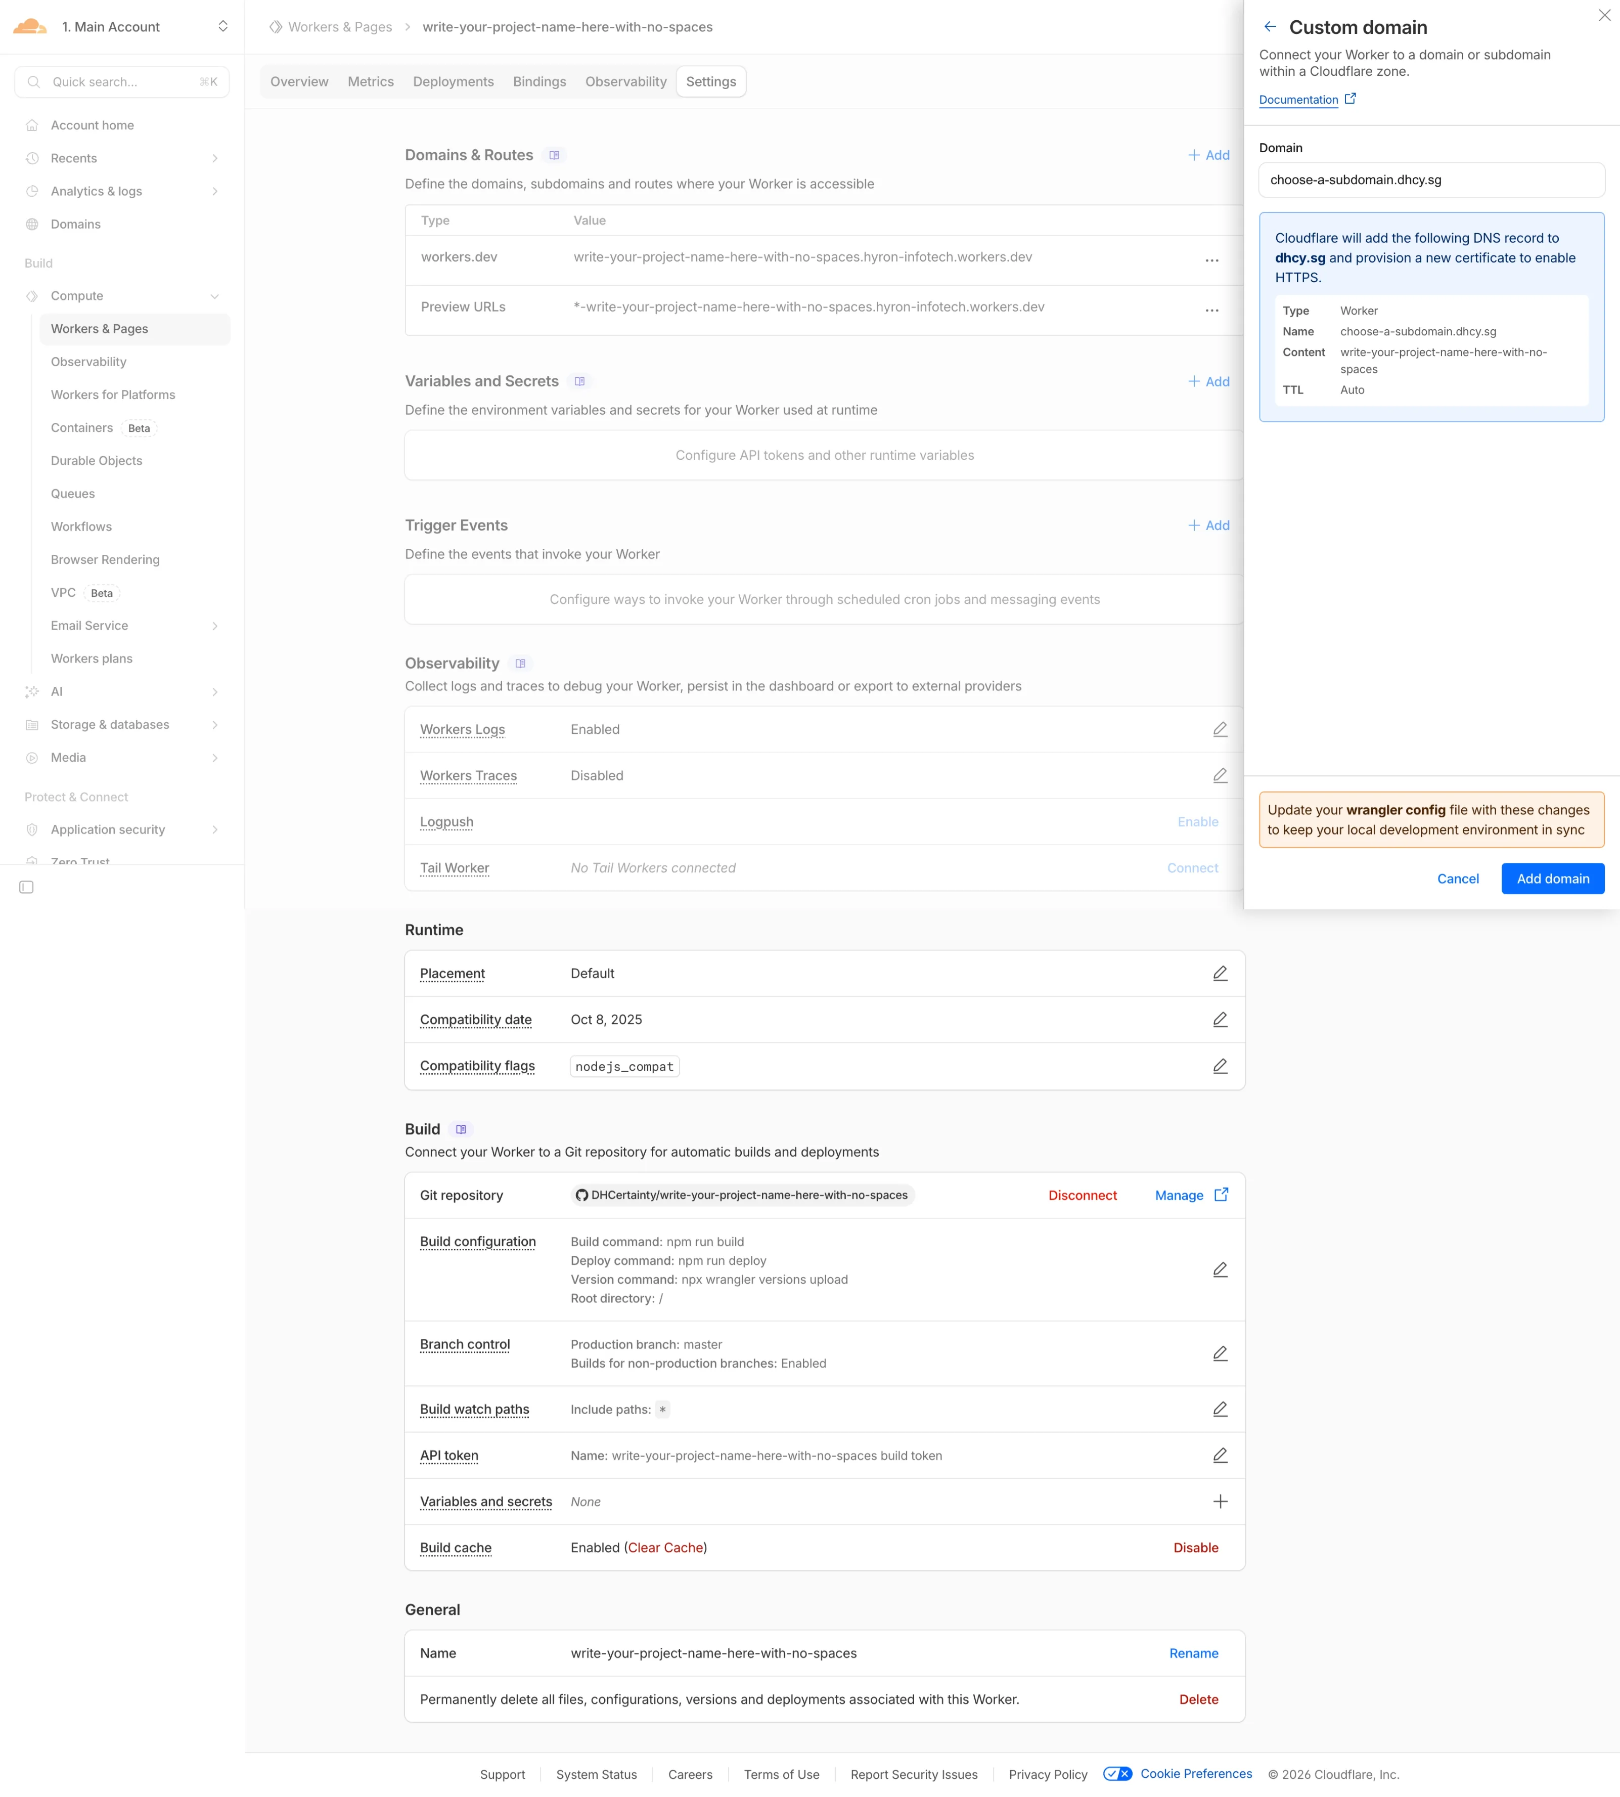1620x1797 pixels.
Task: Edit the Placement setting
Action: tap(1221, 974)
